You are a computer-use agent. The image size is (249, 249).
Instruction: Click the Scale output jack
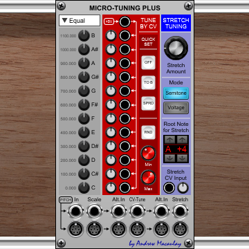(94, 211)
